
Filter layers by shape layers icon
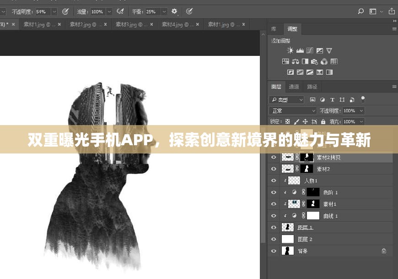pos(342,99)
